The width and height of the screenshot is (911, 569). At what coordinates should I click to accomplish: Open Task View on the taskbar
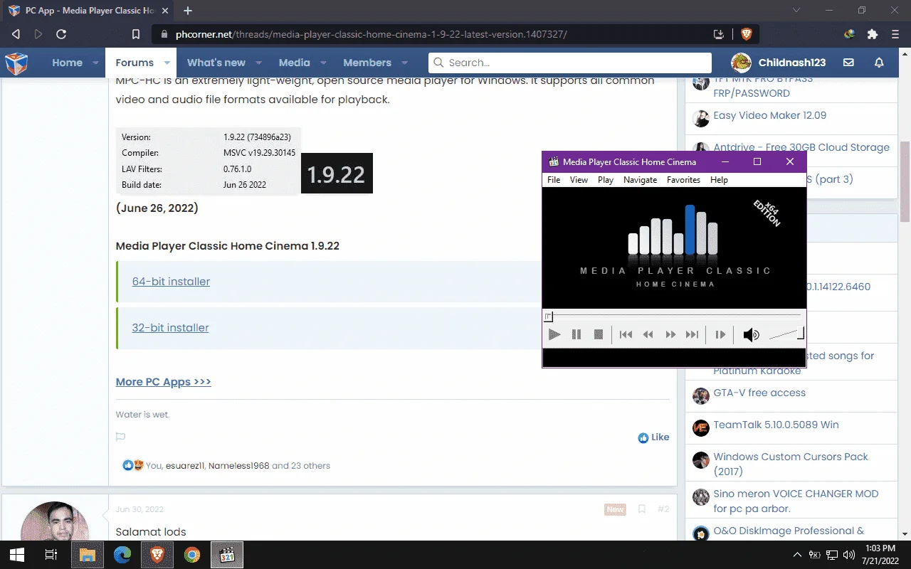pos(51,555)
